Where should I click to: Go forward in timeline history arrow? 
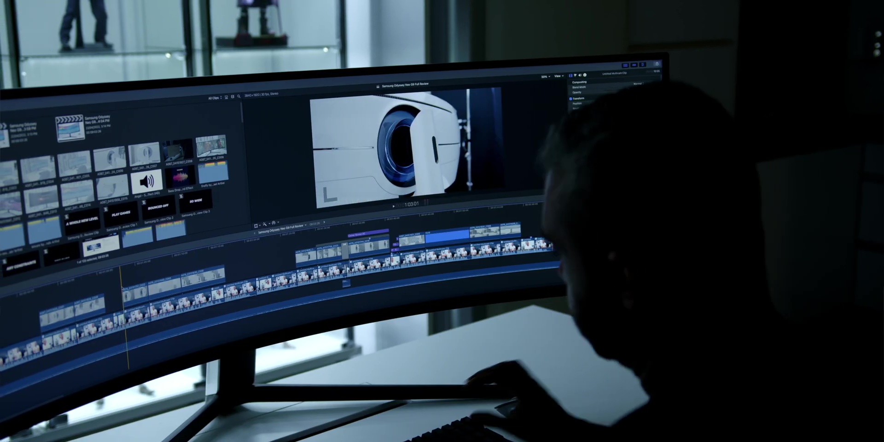(324, 222)
